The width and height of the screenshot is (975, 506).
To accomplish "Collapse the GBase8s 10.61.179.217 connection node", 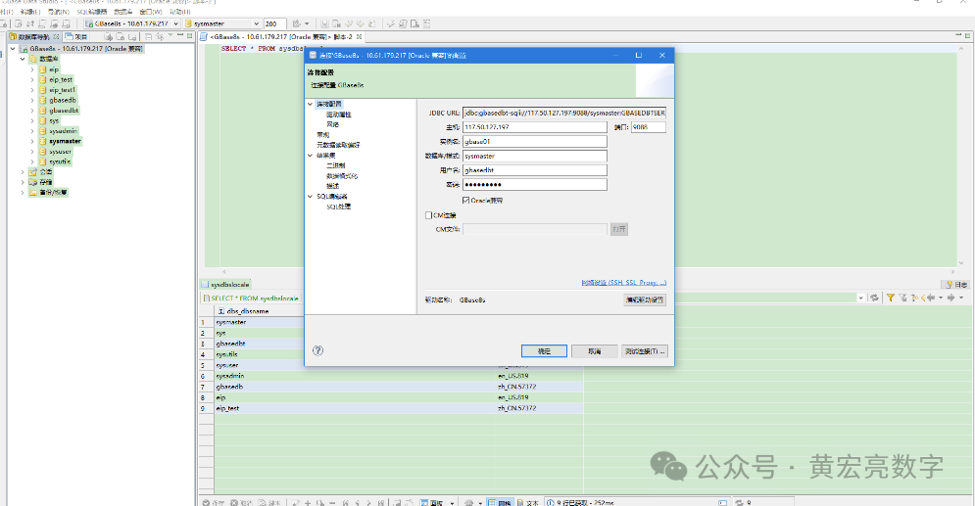I will click(13, 48).
